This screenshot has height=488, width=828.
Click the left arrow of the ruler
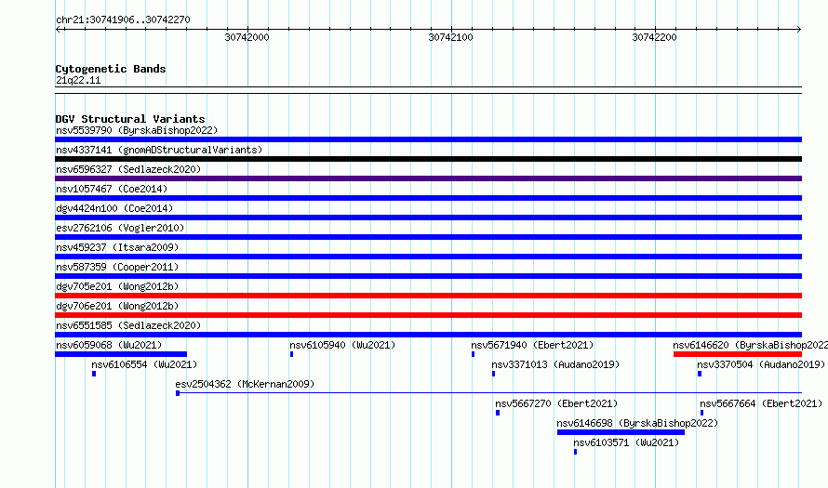(59, 30)
